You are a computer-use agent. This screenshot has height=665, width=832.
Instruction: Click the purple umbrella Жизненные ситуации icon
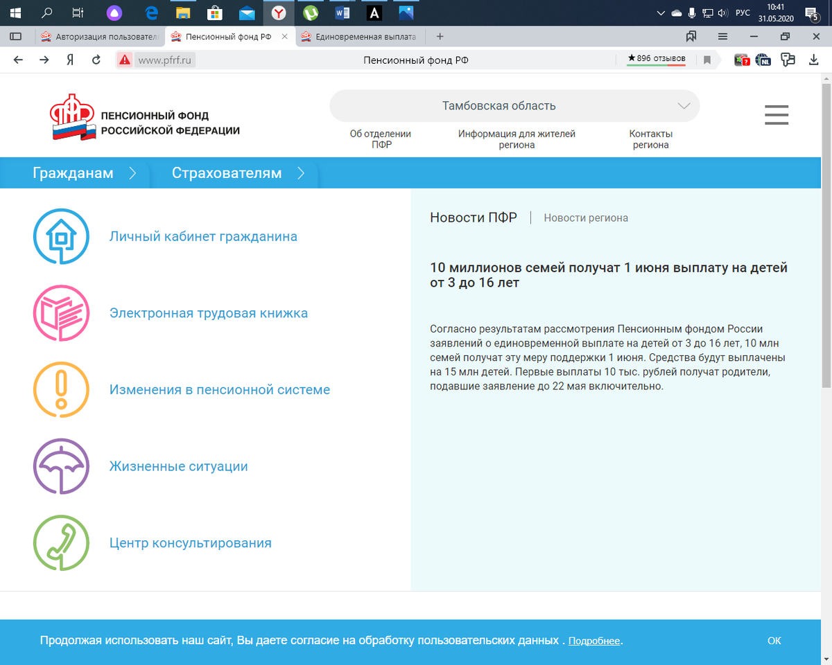click(x=61, y=466)
